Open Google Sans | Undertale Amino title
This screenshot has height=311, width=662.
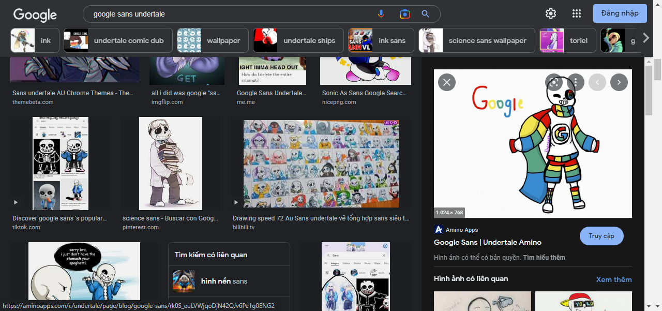tap(488, 242)
